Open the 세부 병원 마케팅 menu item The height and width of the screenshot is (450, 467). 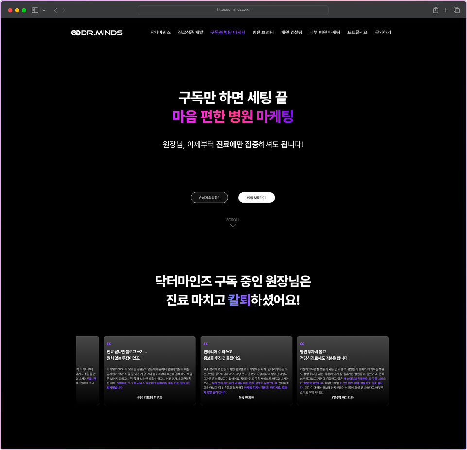325,33
